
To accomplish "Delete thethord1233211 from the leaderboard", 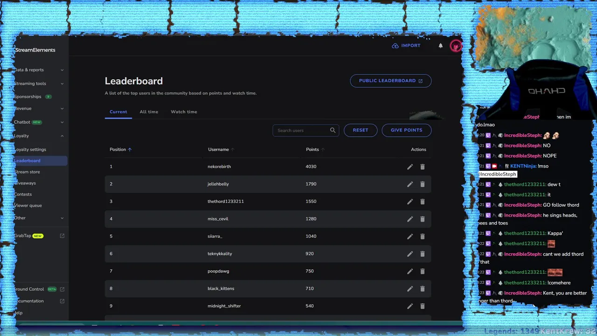I will (423, 202).
